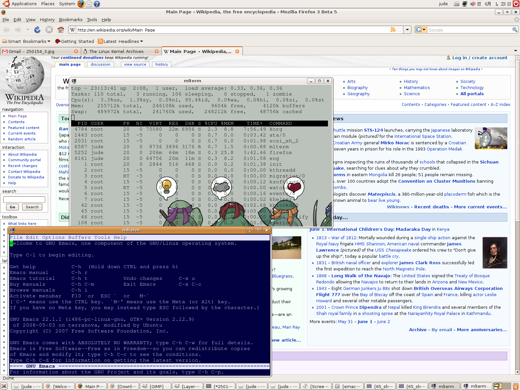This screenshot has height=390, width=520.
Task: Click in the Google search box
Action: (x=469, y=30)
